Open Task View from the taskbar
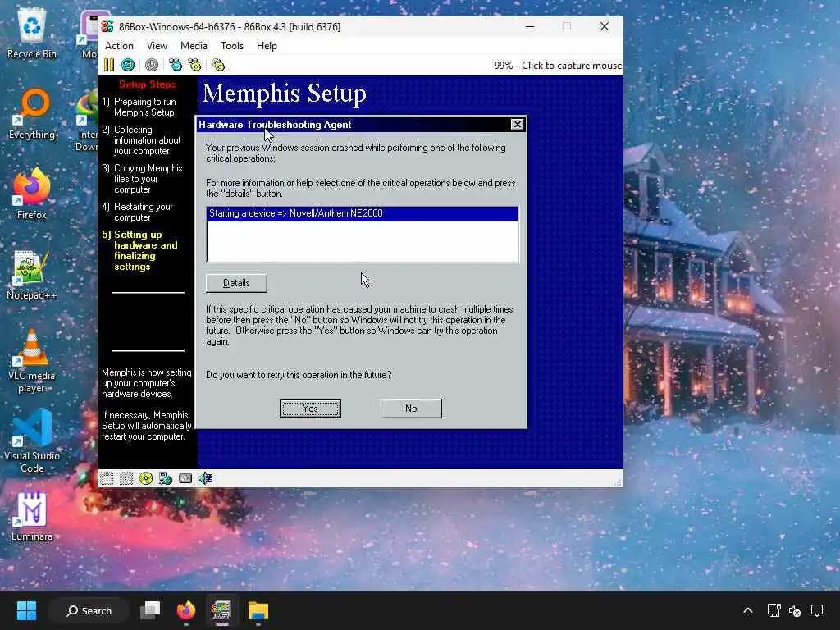Screen dimensions: 840x630 point(150,610)
